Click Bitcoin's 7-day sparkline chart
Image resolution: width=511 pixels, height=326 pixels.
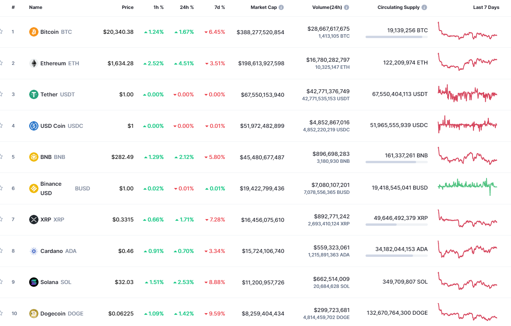coord(467,32)
